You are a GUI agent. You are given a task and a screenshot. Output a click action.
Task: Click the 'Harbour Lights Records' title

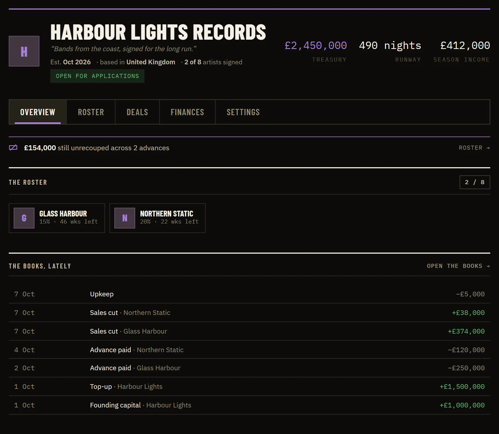[158, 32]
